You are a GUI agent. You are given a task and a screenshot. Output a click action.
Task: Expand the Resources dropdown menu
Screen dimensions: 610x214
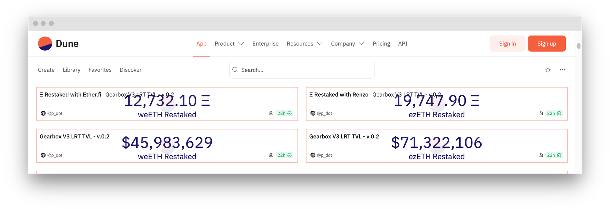[x=304, y=44]
